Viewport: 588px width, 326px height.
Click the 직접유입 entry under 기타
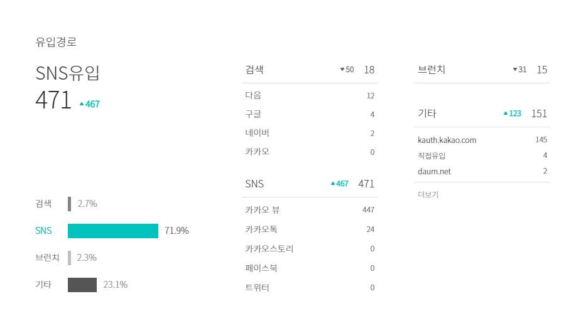(x=482, y=155)
